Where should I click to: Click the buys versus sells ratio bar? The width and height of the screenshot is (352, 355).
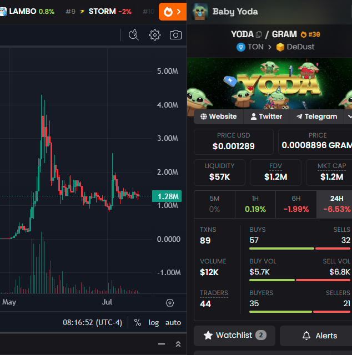pyautogui.click(x=300, y=248)
